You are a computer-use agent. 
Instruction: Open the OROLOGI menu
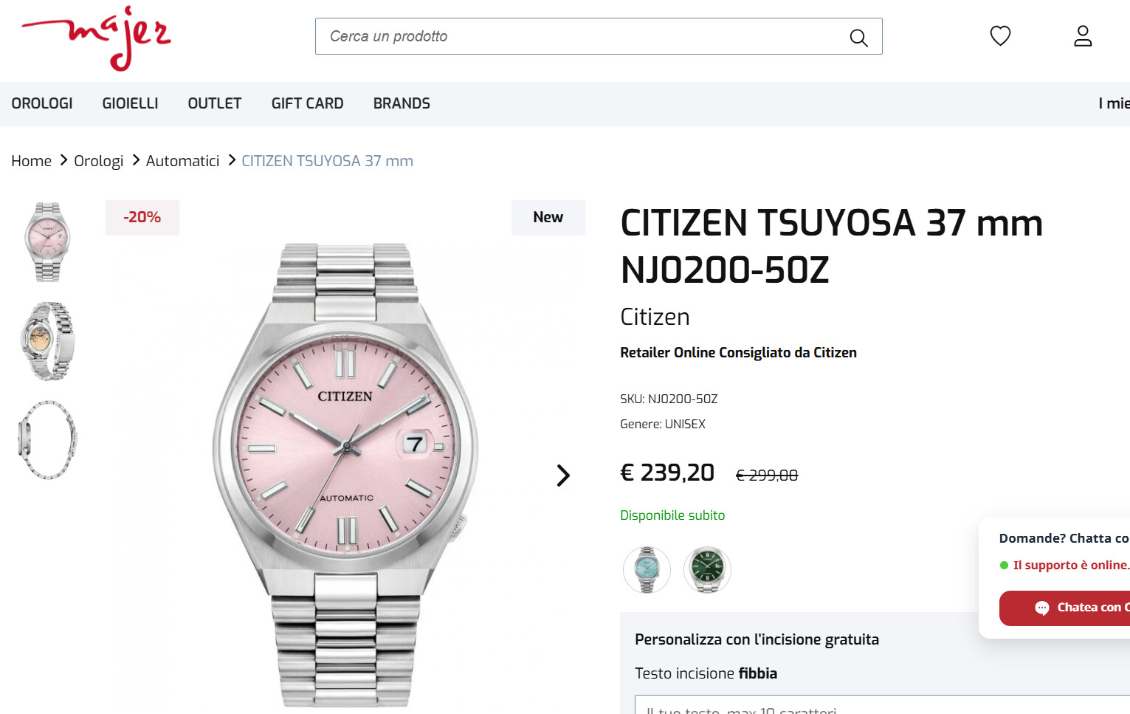(x=42, y=103)
